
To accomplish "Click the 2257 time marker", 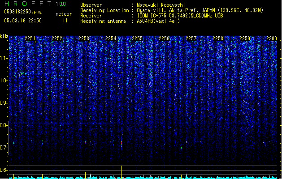I will pos(191,38).
